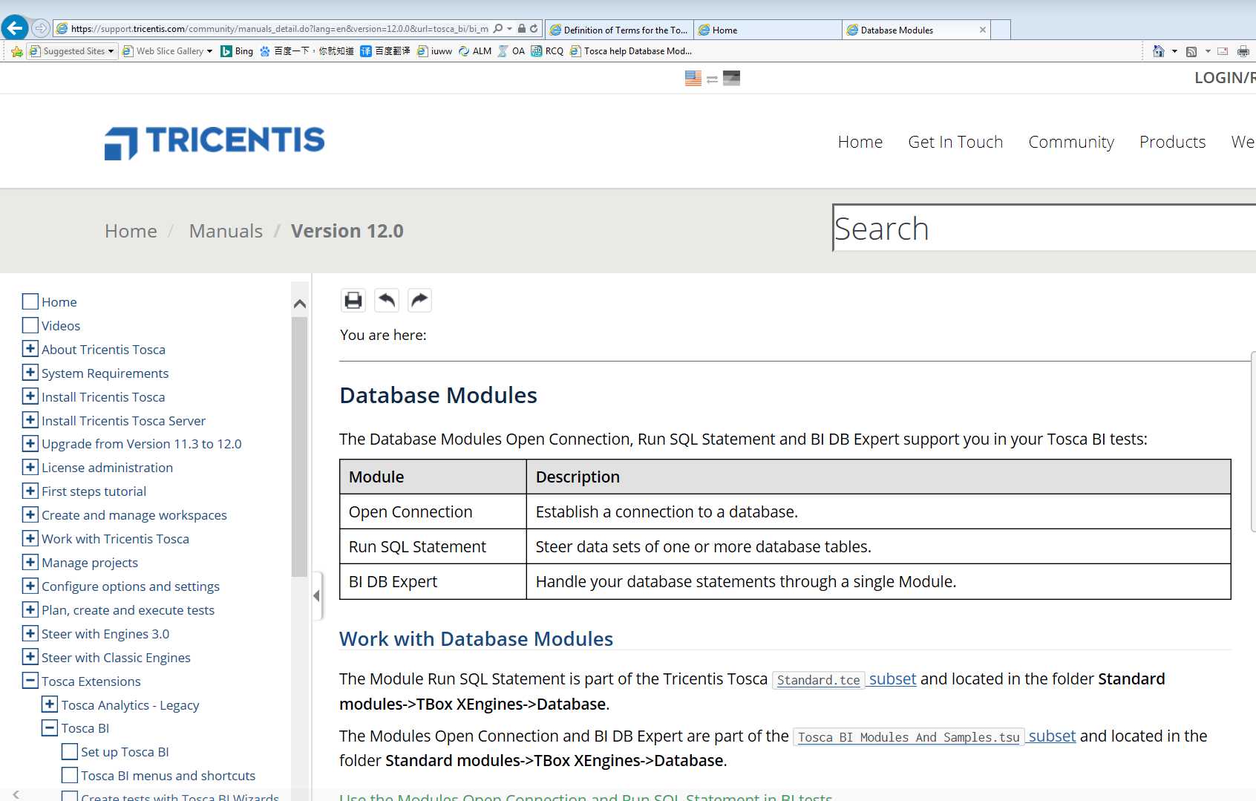
Task: Click the browser forward arrow button
Action: 41,28
